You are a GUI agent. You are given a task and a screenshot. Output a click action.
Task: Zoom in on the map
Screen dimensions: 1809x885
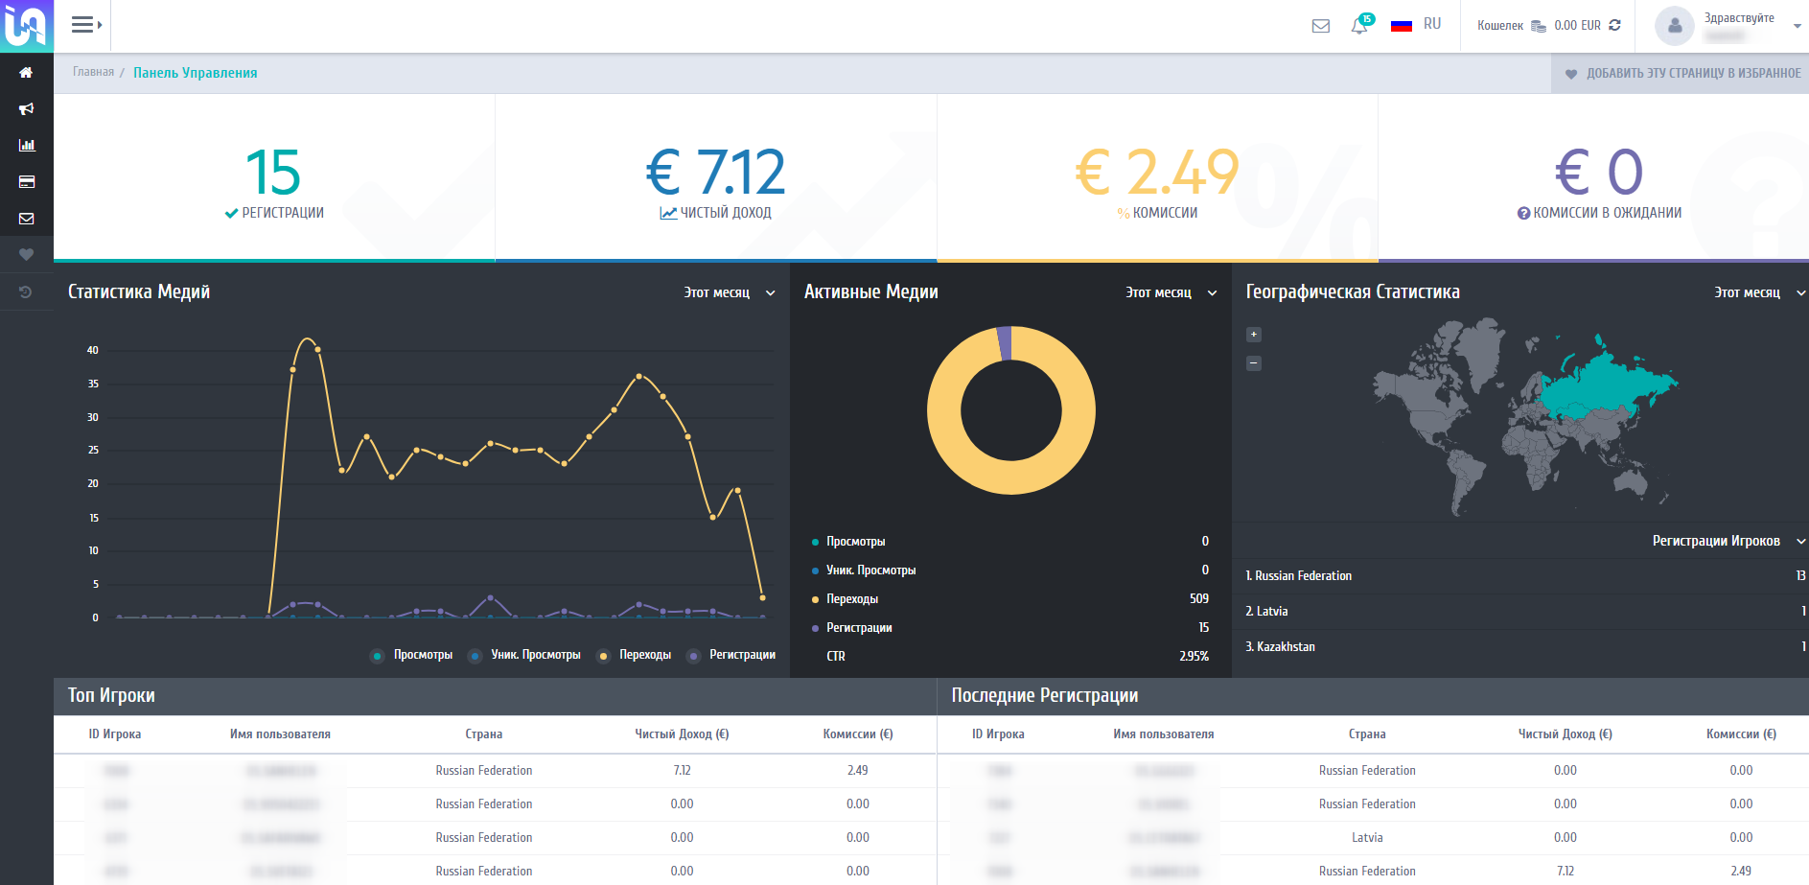click(x=1253, y=335)
